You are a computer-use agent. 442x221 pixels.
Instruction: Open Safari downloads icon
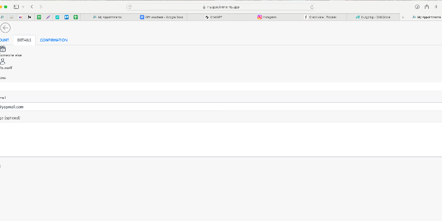(x=417, y=7)
